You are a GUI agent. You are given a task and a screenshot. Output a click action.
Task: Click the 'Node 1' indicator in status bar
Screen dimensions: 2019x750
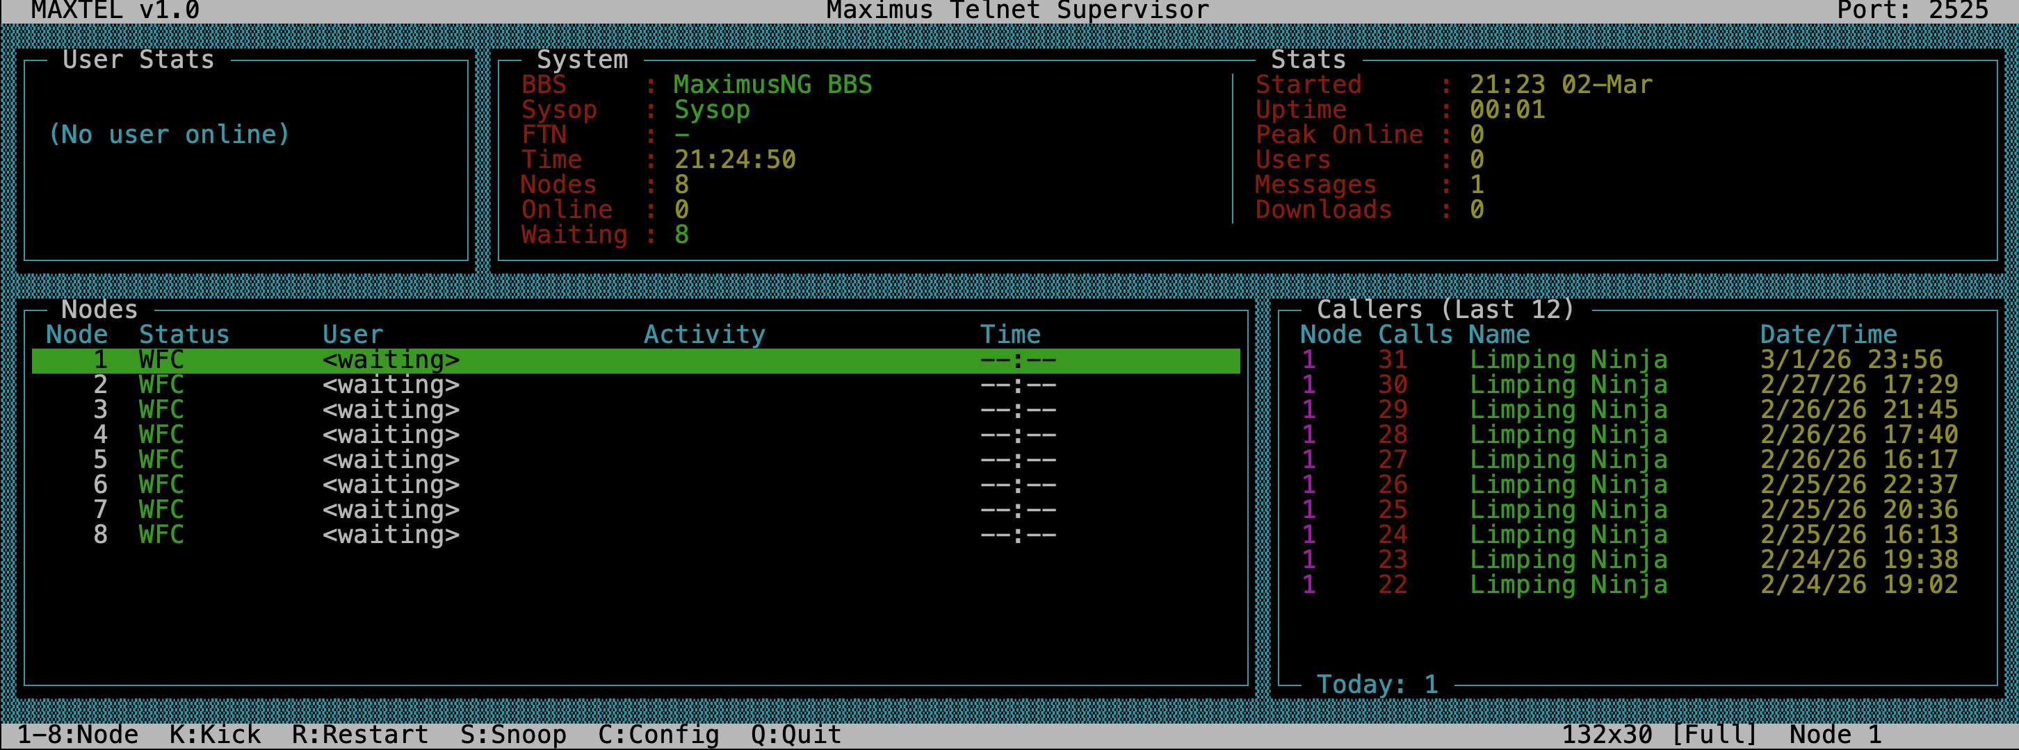pyautogui.click(x=1835, y=734)
